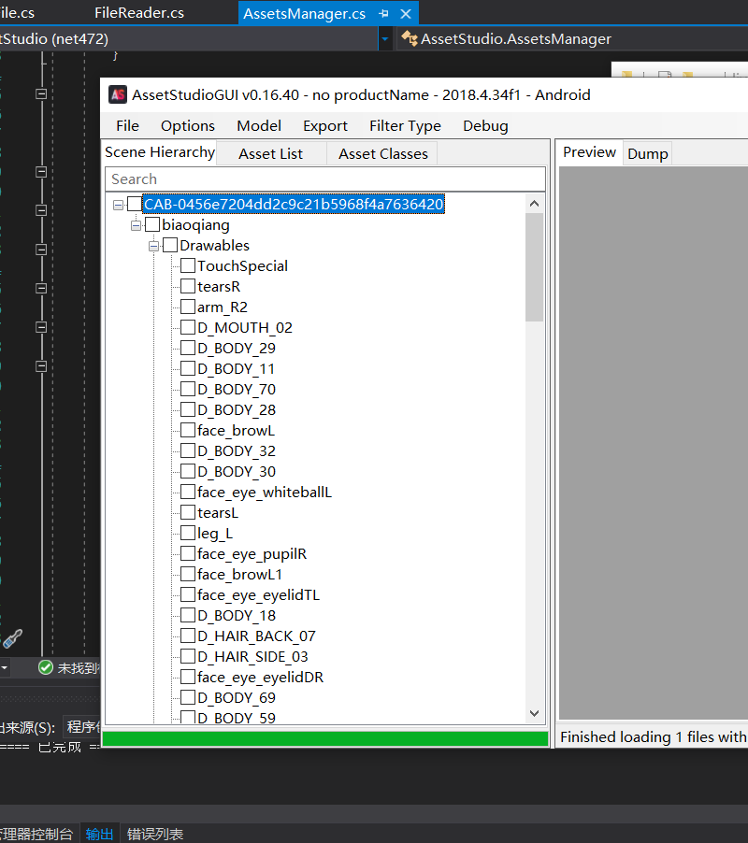Click the AssetsManager class icon in navigation bar
Screen dimensions: 748x843
410,38
